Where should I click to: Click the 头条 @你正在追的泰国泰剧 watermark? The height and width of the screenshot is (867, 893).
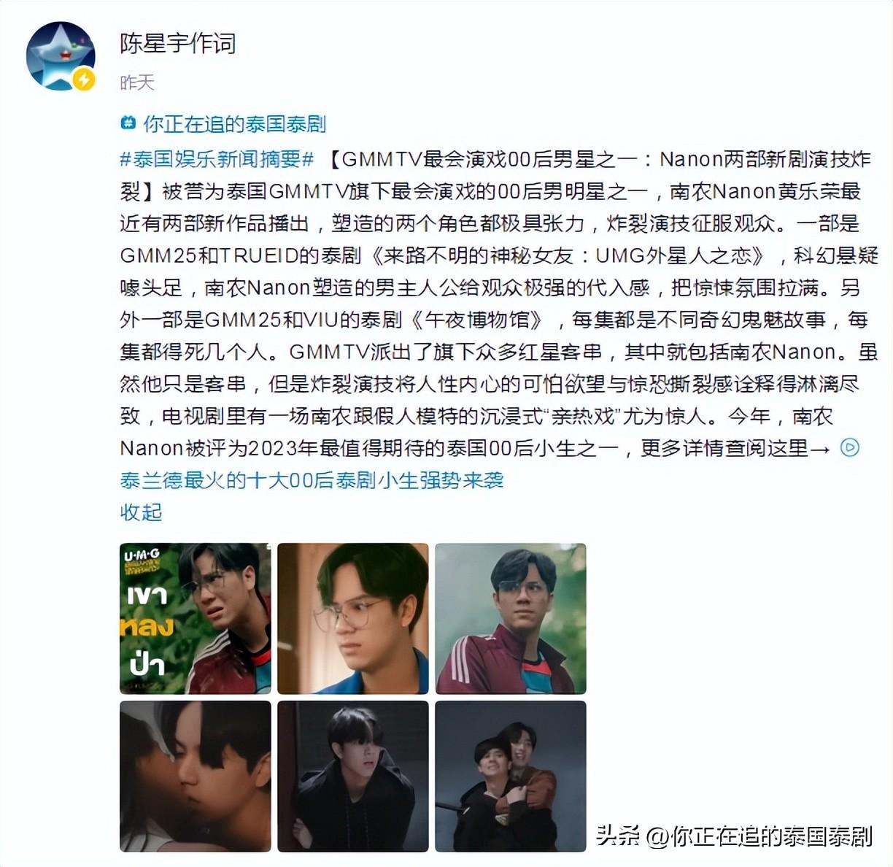pos(734,836)
